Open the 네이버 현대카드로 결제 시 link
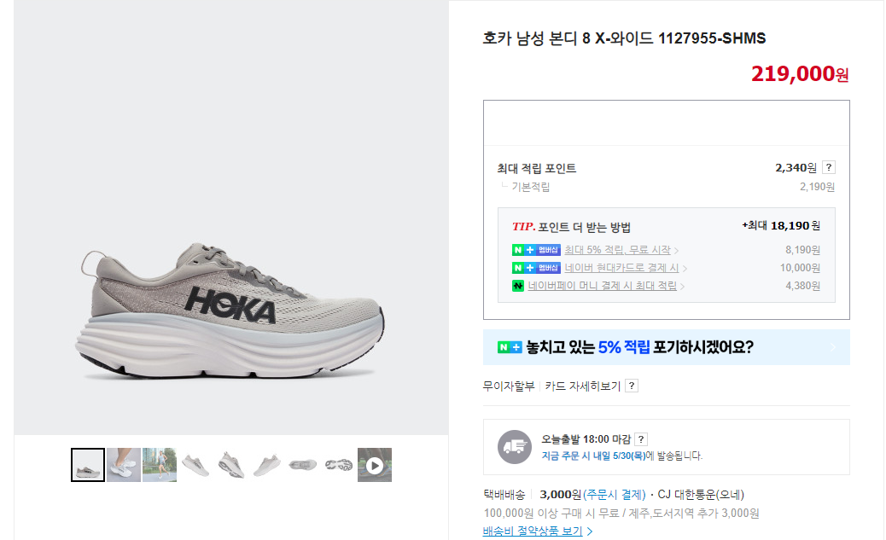886x540 pixels. [x=622, y=268]
